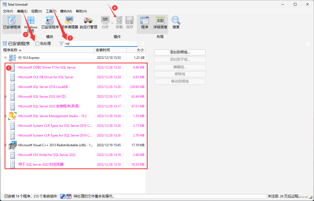This screenshot has width=314, height=201.
Task: Enable the 批处理 batch checkbox
Action: tap(37, 44)
